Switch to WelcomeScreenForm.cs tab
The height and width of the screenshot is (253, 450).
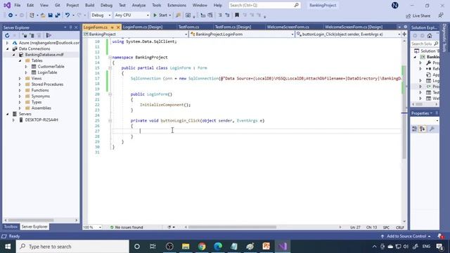(288, 27)
